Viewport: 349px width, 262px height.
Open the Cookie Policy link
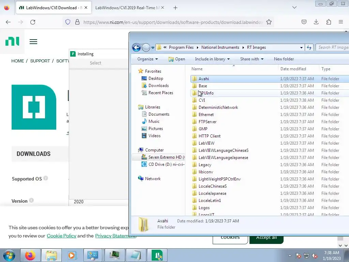point(61,236)
